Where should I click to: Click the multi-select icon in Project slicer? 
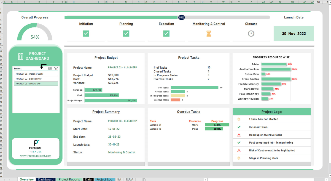pyautogui.click(x=50, y=69)
